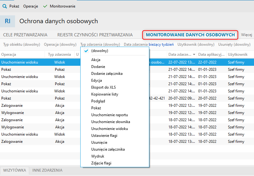
Task: Open Data zdarzenia bieżący tydzień filter
Action: click(x=149, y=44)
